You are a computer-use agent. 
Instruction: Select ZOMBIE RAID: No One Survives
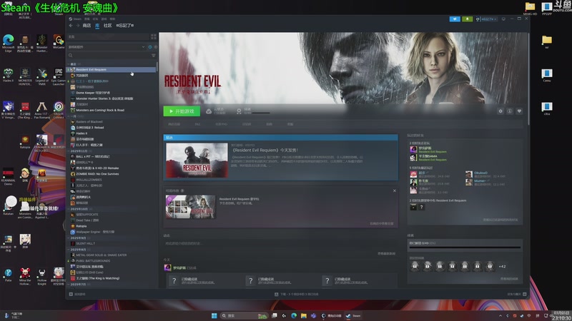coord(112,174)
